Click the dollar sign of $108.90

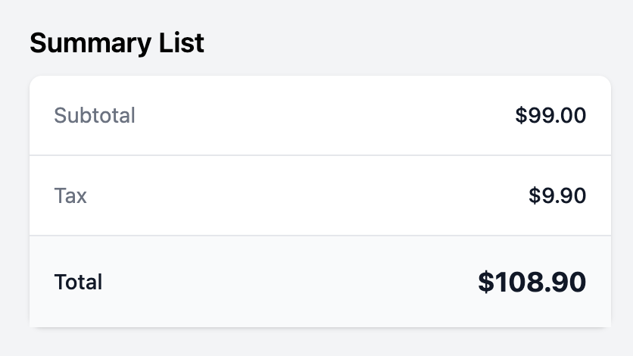tap(486, 282)
